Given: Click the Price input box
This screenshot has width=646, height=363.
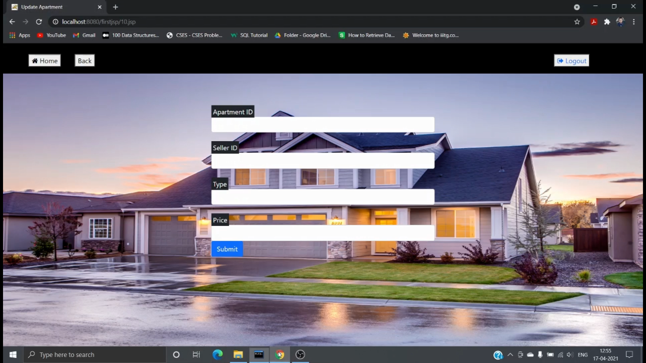Looking at the screenshot, I should coord(323,233).
